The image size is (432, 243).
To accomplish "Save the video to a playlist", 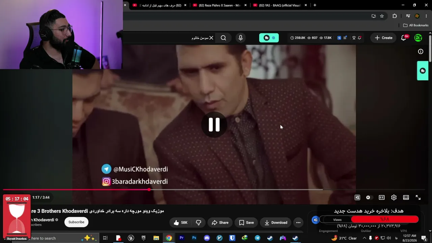I will point(246,222).
